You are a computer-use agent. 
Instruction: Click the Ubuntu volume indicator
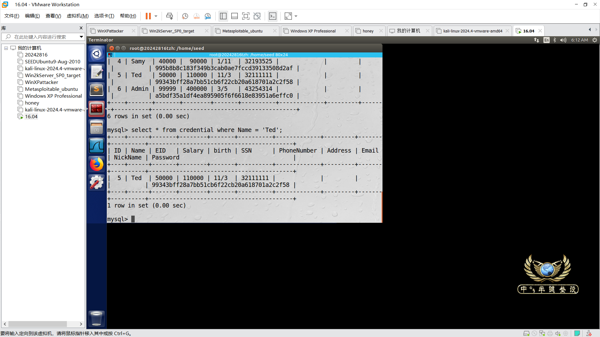click(563, 40)
